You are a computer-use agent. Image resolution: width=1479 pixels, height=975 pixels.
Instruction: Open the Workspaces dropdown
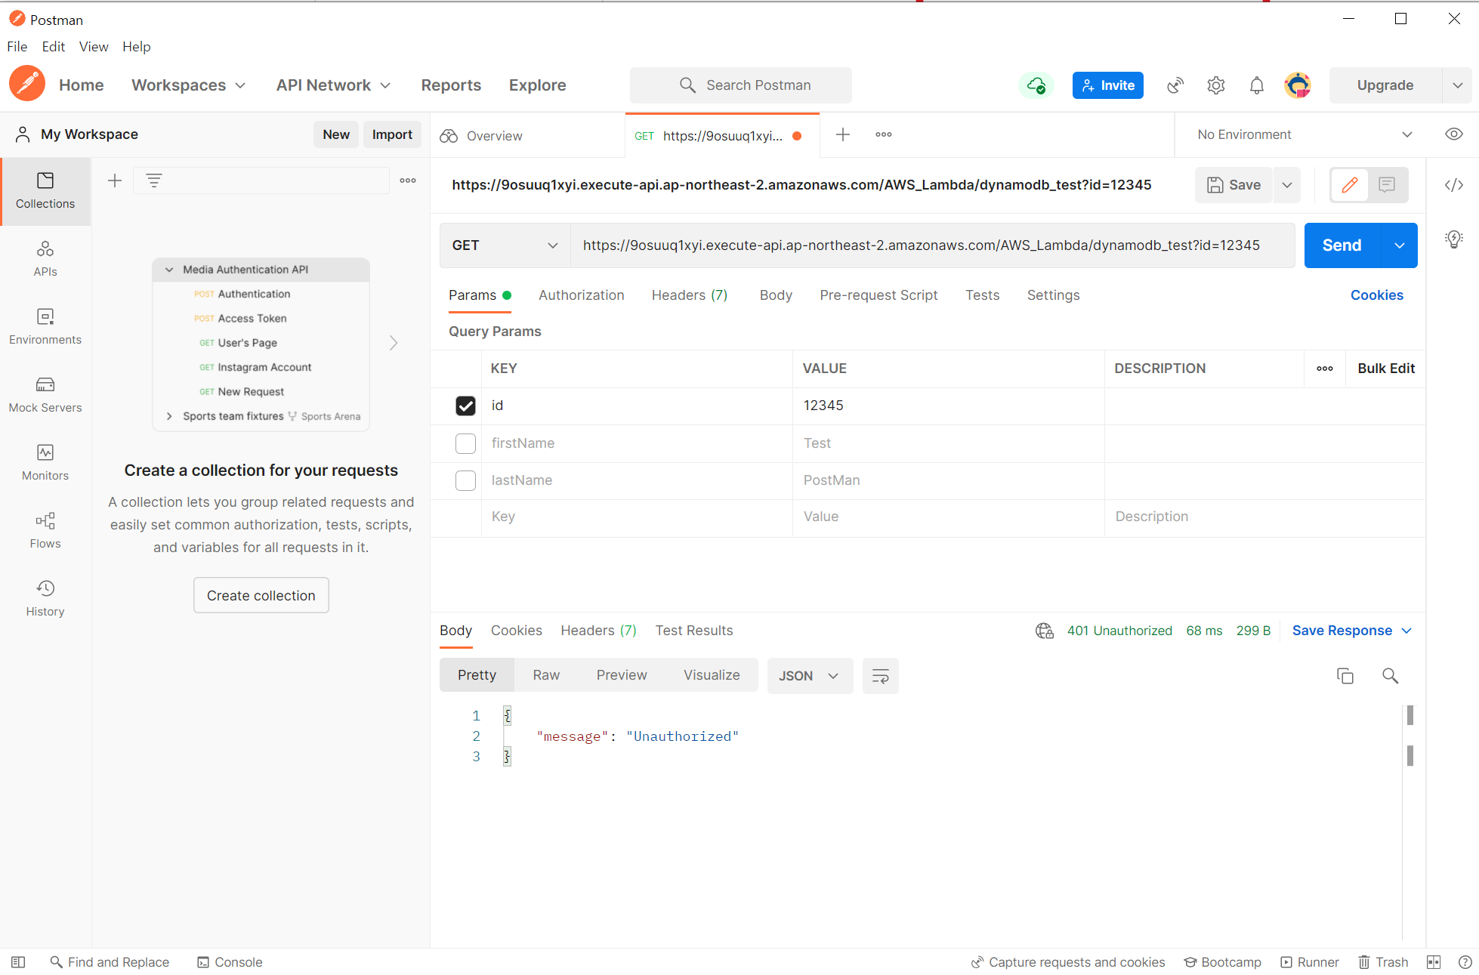click(189, 85)
